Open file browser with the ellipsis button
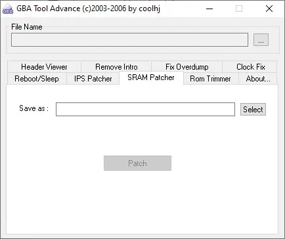 pyautogui.click(x=261, y=39)
